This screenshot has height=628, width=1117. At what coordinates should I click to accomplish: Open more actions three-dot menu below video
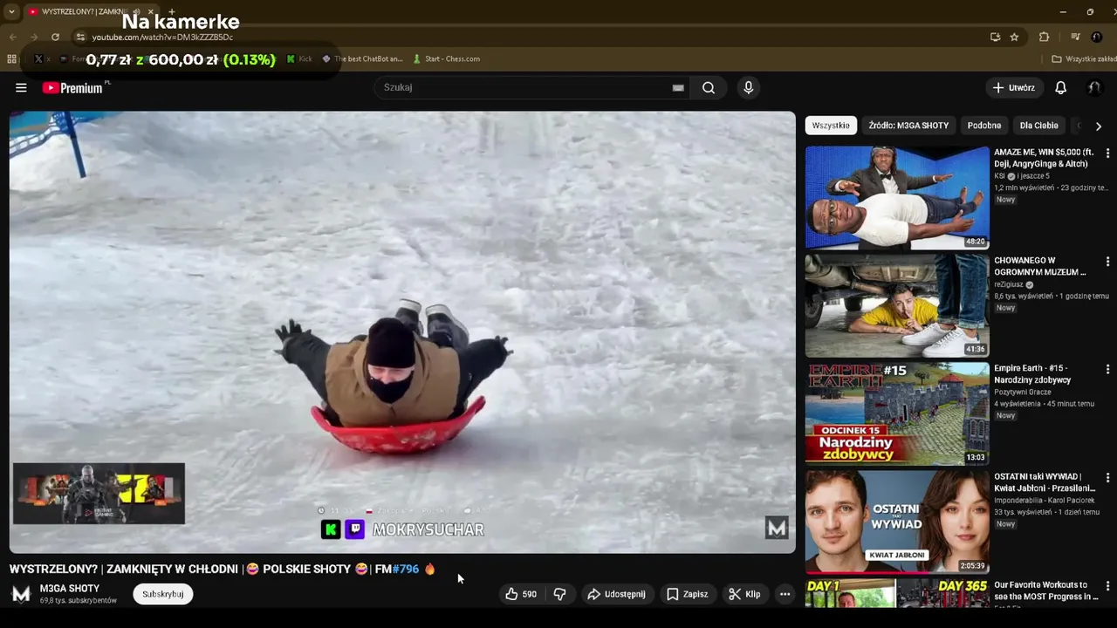pos(785,594)
